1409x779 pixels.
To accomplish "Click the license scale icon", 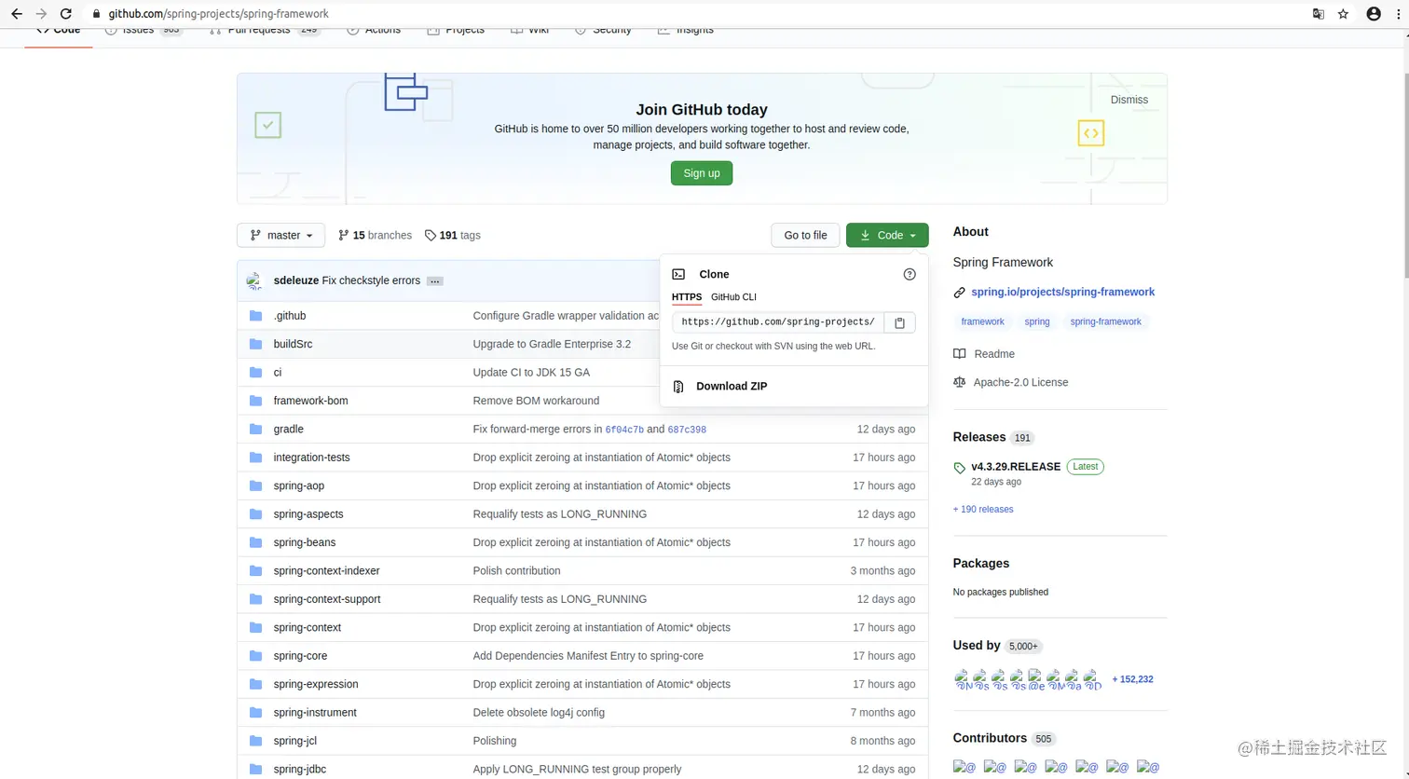I will point(959,382).
